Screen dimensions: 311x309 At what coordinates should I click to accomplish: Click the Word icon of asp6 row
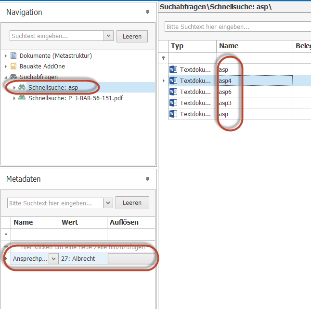174,92
